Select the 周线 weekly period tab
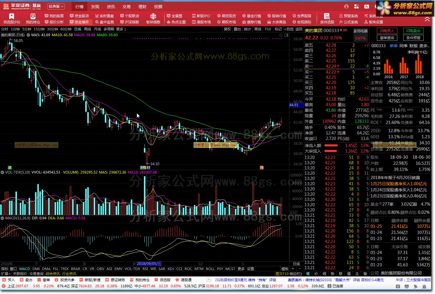 point(88,29)
